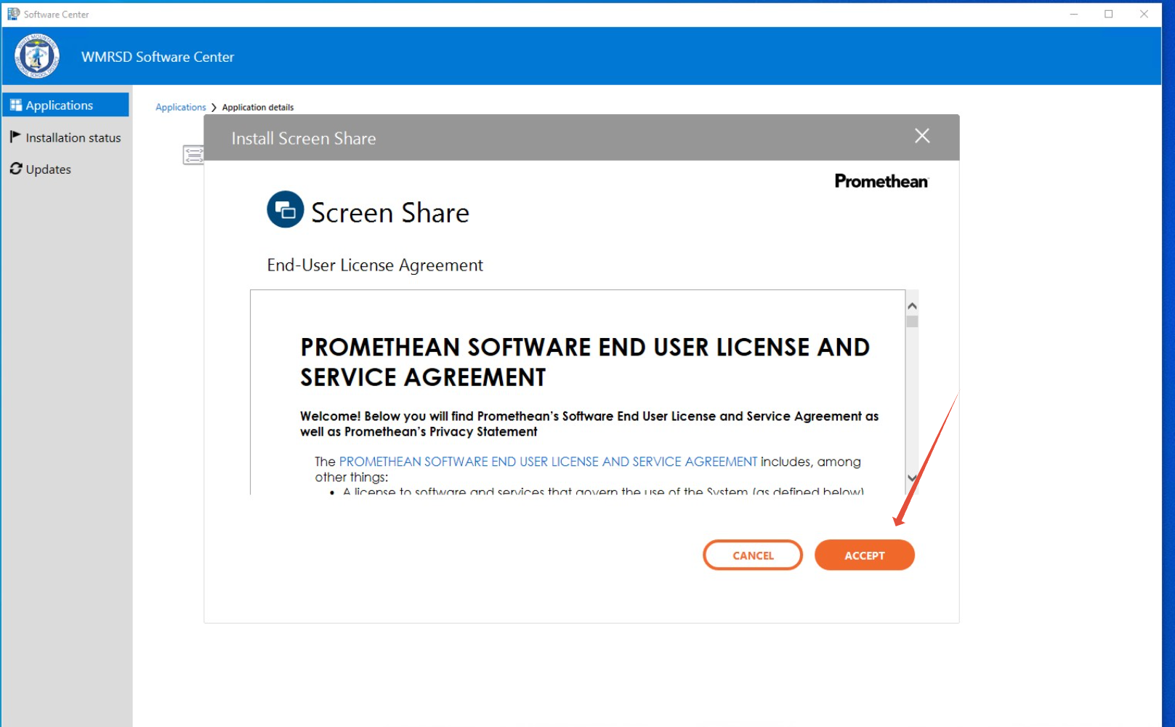Click the Software Center title bar icon
1175x727 pixels.
point(13,14)
